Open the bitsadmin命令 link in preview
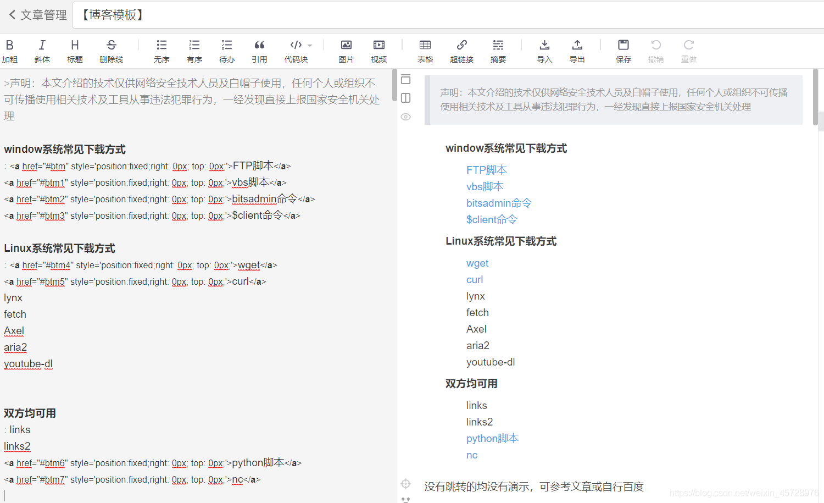 pos(499,203)
